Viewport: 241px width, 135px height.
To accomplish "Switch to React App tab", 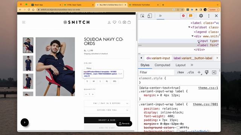I will click(x=46, y=5).
